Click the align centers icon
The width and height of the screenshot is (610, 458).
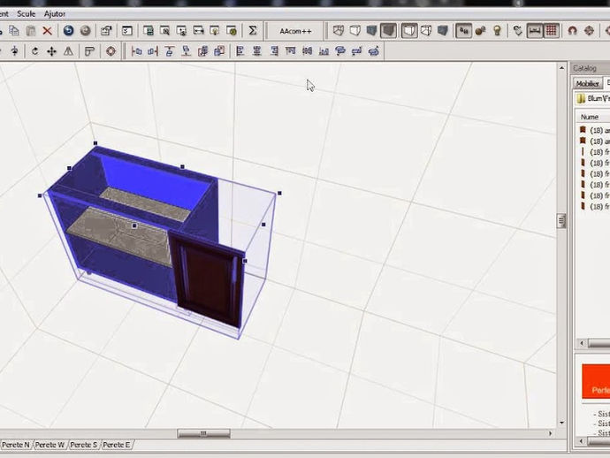[256, 51]
